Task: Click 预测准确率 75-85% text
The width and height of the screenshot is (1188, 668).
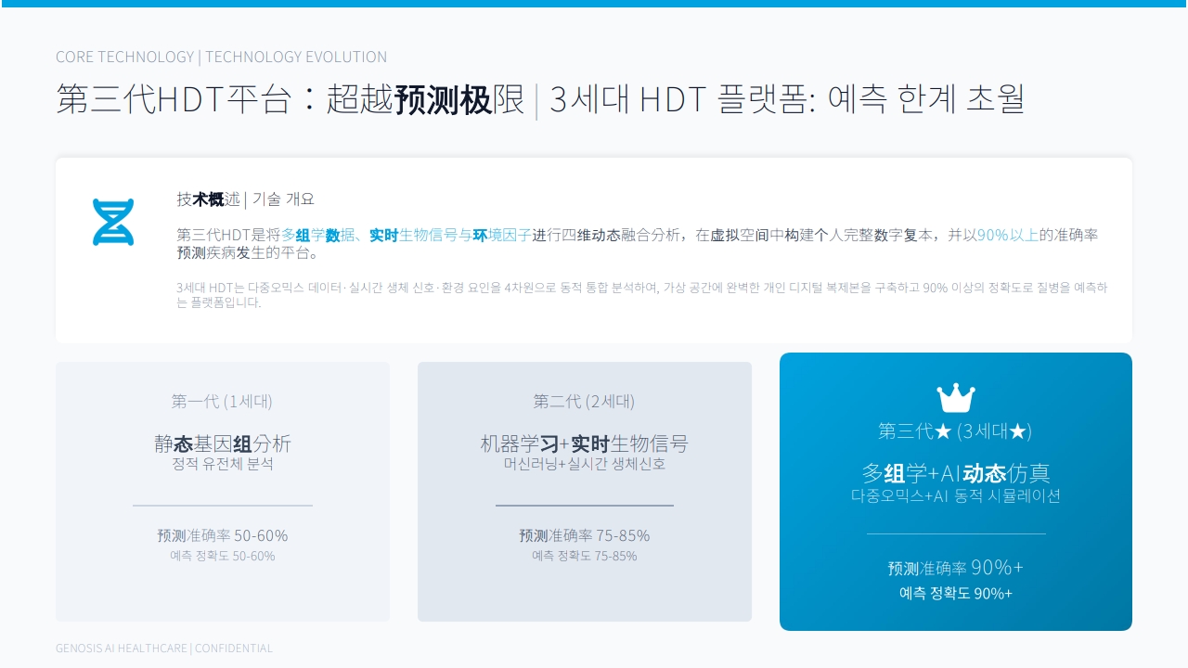Action: [x=585, y=535]
